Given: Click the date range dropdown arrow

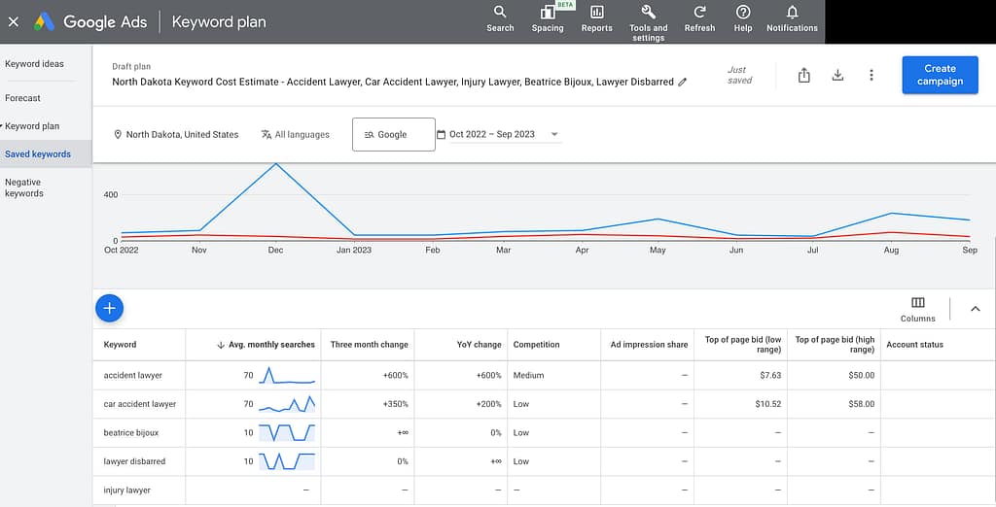Looking at the screenshot, I should click(553, 135).
